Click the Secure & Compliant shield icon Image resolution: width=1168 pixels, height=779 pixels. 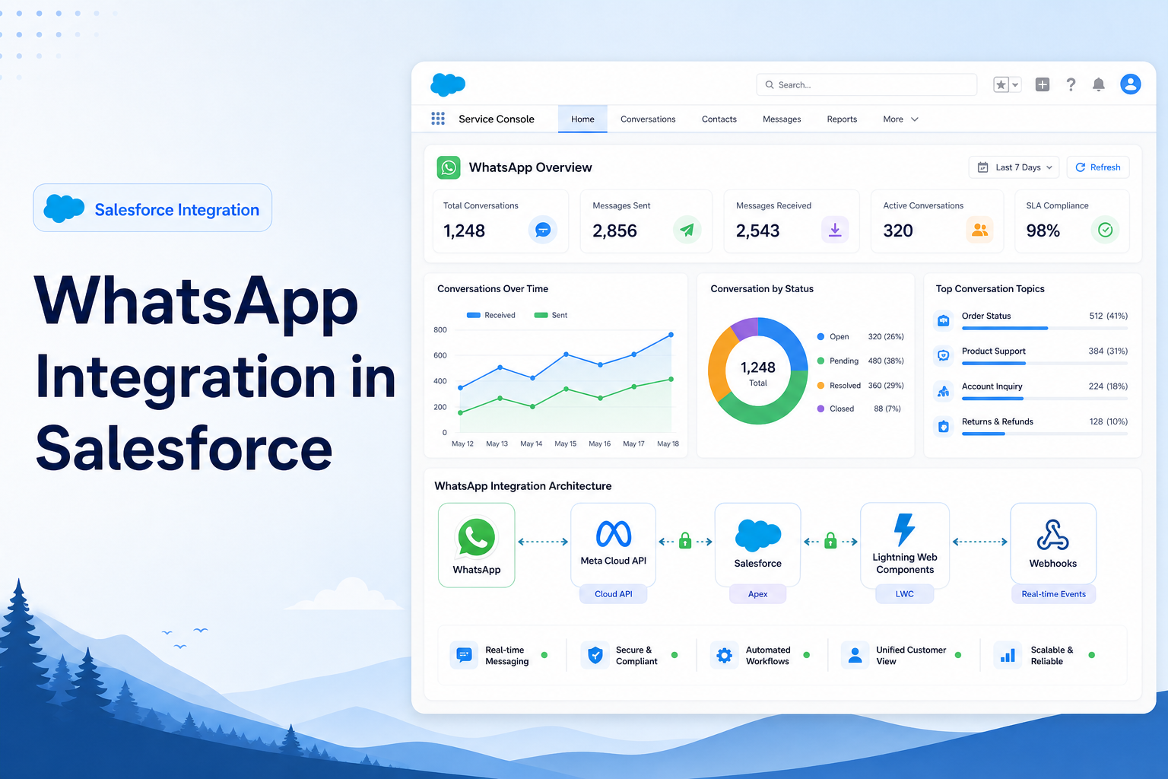pos(595,655)
